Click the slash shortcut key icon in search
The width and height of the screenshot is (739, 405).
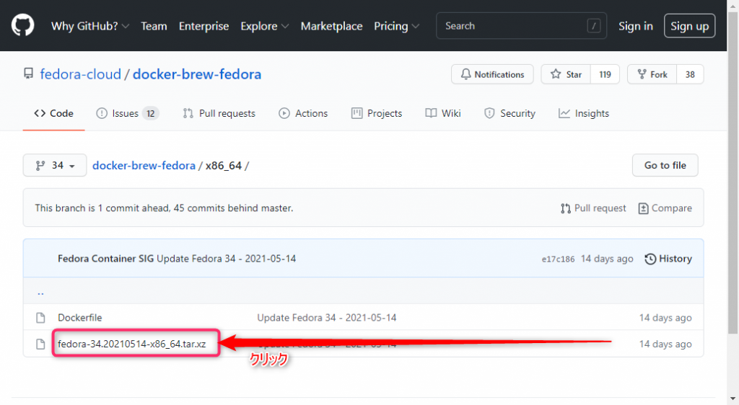[x=594, y=26]
